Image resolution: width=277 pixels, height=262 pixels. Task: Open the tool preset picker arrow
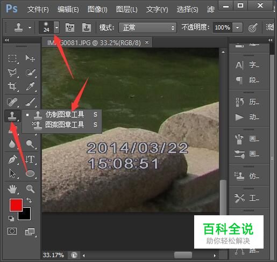pos(30,27)
